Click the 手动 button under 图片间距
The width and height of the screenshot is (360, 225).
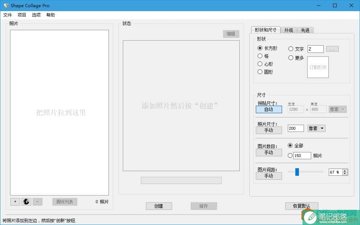(x=269, y=176)
